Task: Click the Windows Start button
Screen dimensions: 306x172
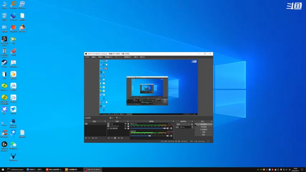Action: coord(3,169)
